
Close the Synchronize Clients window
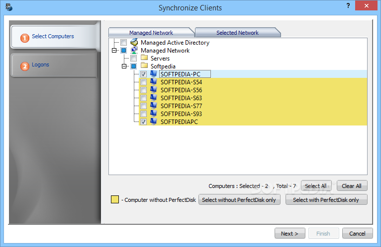[367, 5]
